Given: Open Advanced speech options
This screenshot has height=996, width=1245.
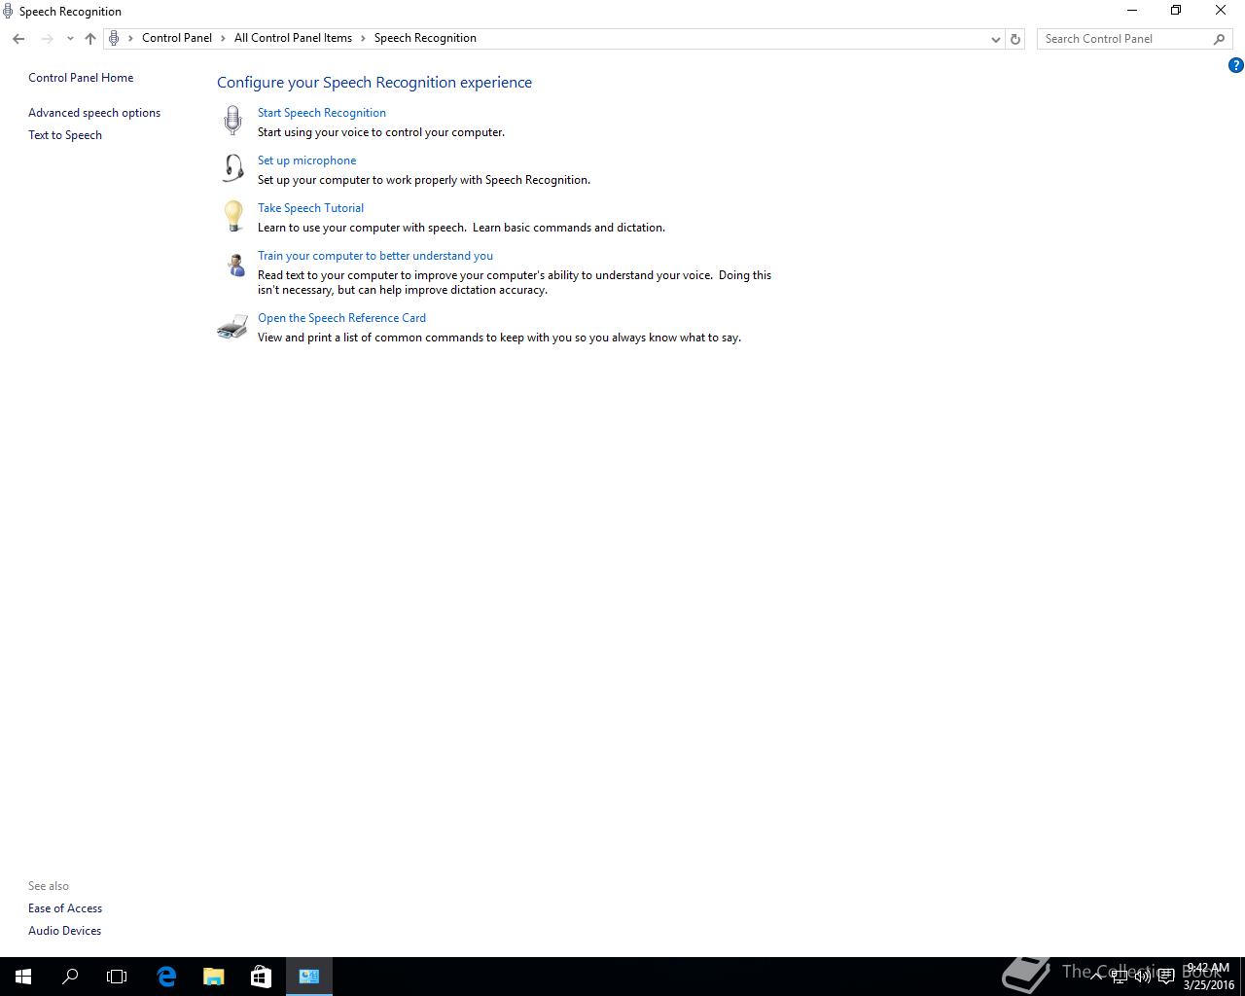Looking at the screenshot, I should click(x=94, y=113).
